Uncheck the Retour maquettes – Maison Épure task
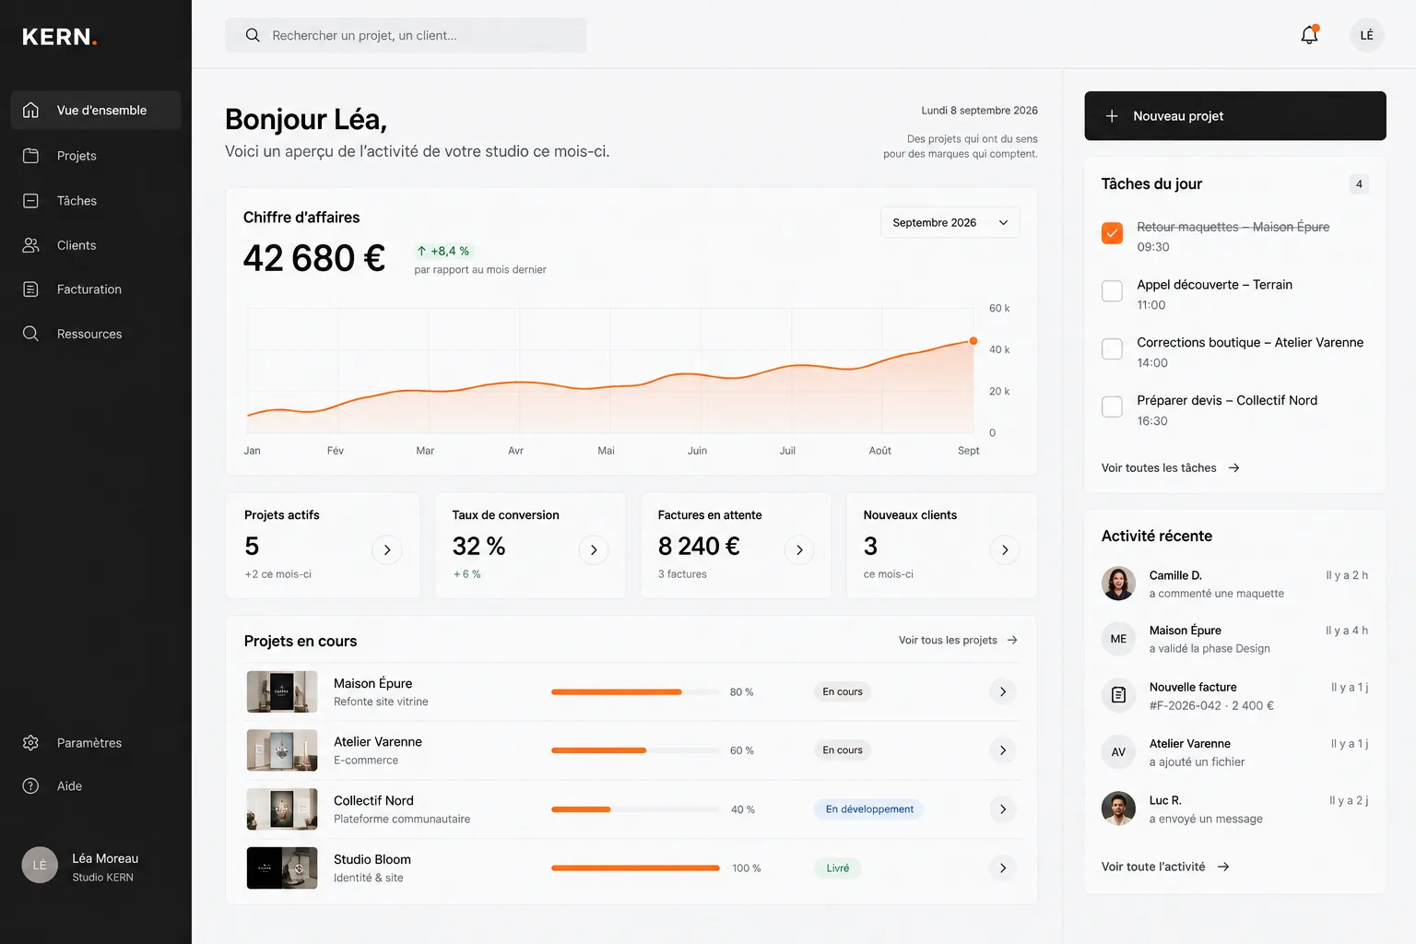 pyautogui.click(x=1113, y=233)
